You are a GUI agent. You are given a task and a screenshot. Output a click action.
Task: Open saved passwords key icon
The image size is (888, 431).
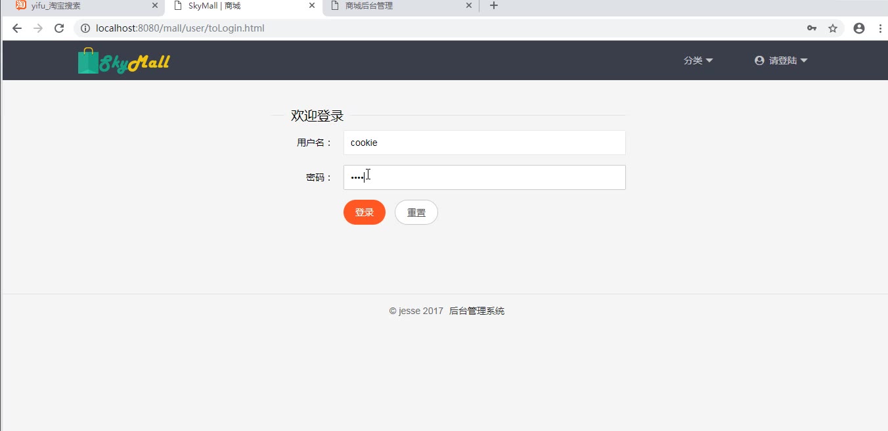pos(812,28)
